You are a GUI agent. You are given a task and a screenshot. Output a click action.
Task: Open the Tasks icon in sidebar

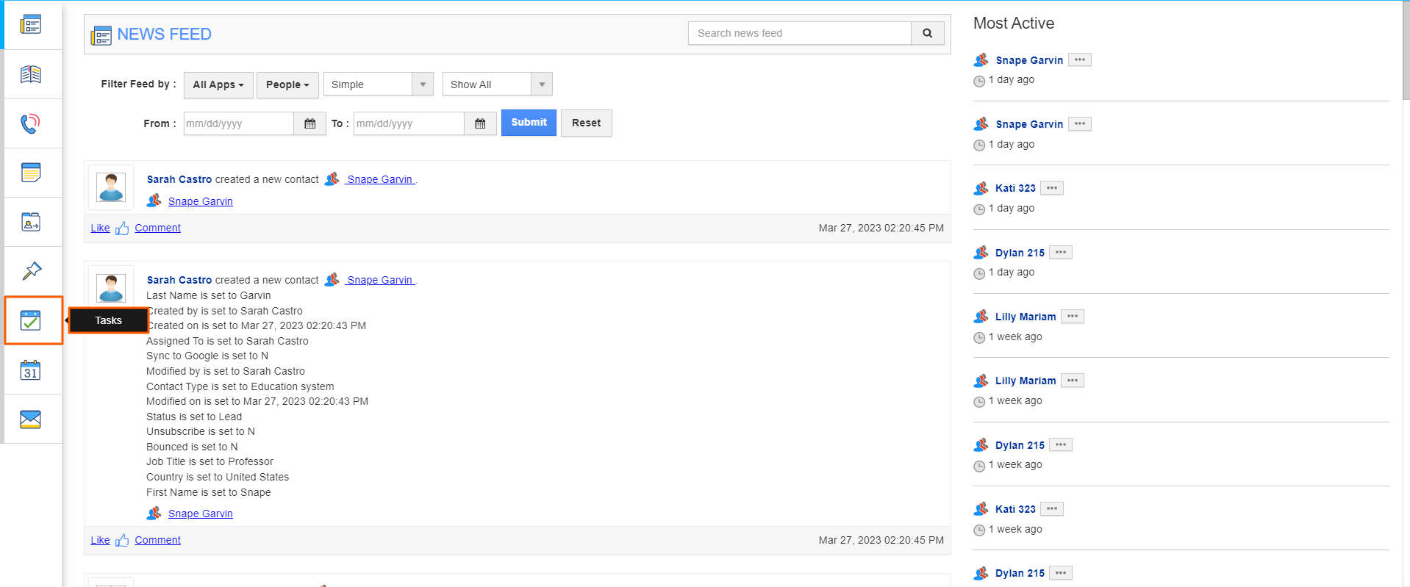[31, 320]
